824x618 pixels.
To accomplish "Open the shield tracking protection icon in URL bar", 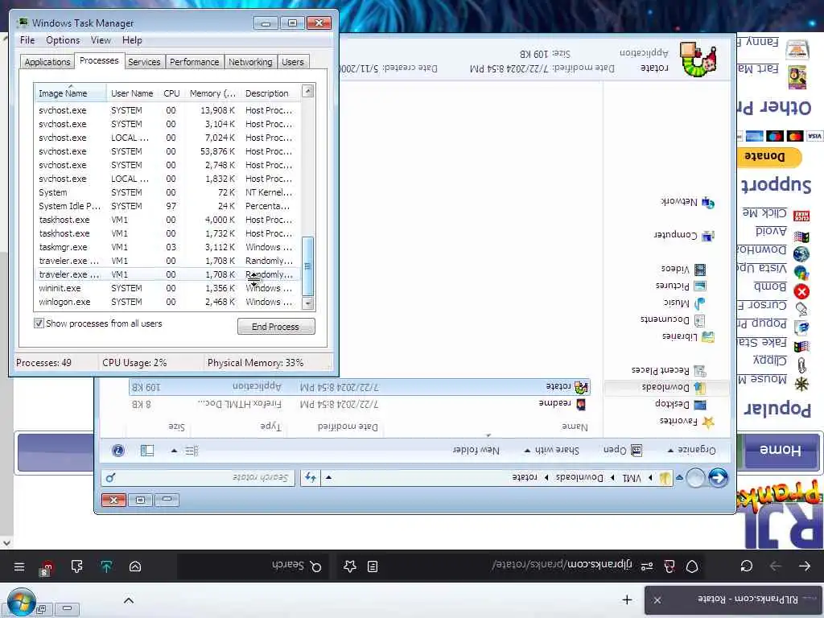I will 692,566.
